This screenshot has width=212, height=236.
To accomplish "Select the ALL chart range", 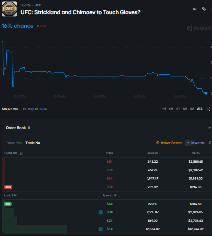I will click(x=200, y=109).
